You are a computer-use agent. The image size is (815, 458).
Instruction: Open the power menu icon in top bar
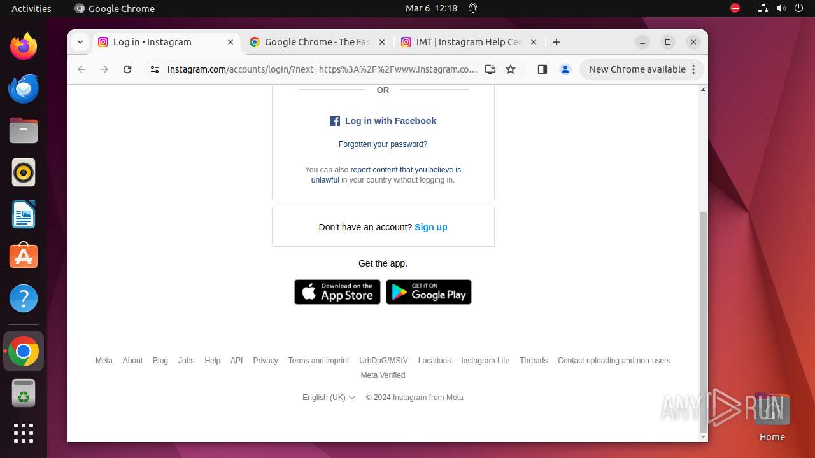pyautogui.click(x=798, y=8)
